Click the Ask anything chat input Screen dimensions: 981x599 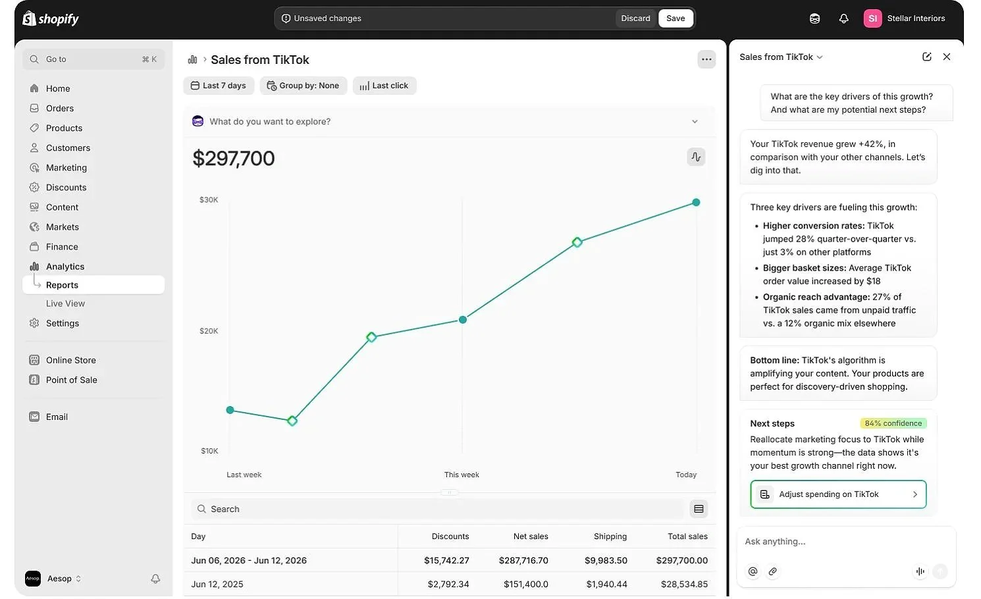[x=846, y=542]
